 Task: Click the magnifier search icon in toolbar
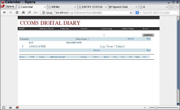29,12
